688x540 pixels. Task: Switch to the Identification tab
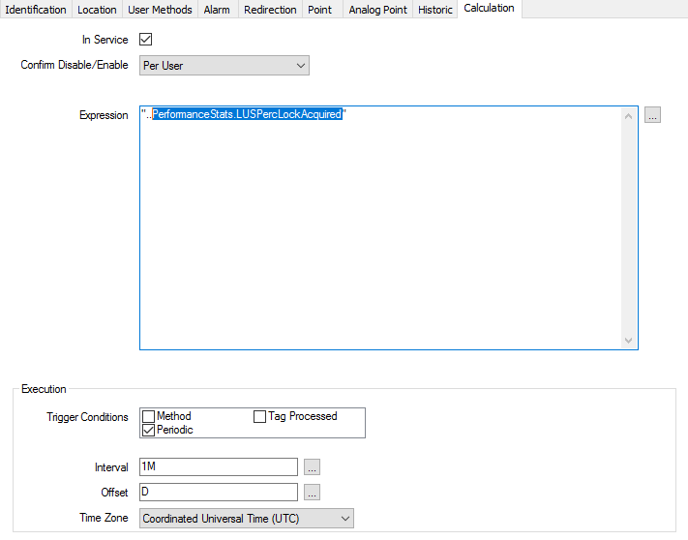[x=36, y=10]
